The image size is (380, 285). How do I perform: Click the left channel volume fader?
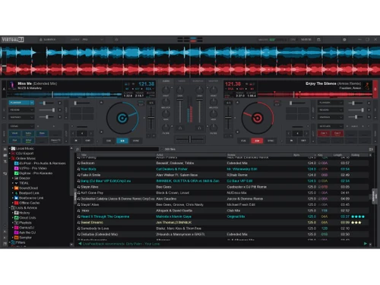pyautogui.click(x=180, y=100)
